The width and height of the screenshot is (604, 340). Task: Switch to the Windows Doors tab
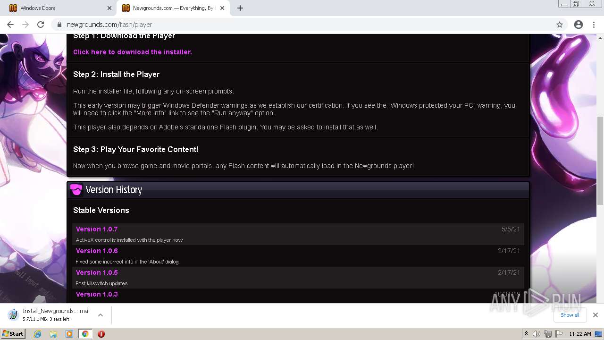pos(58,8)
